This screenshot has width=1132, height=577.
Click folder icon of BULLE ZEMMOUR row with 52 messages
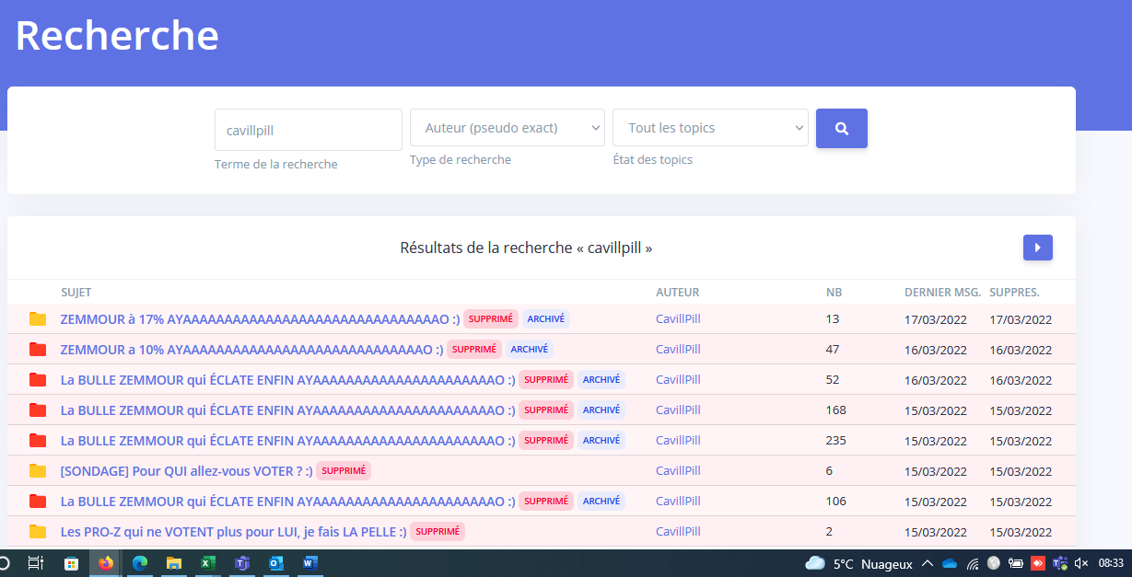pyautogui.click(x=38, y=380)
